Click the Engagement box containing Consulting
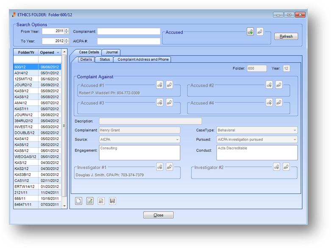Screen dimensions: 331x248 point(139,152)
